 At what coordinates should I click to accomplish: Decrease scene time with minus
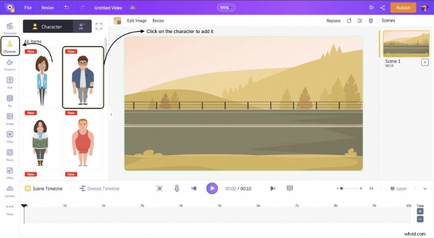click(x=420, y=219)
